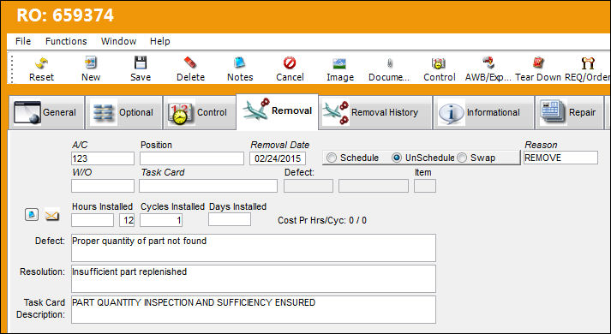This screenshot has width=611, height=334.
Task: Click the Task Card Description text area
Action: tap(254, 309)
